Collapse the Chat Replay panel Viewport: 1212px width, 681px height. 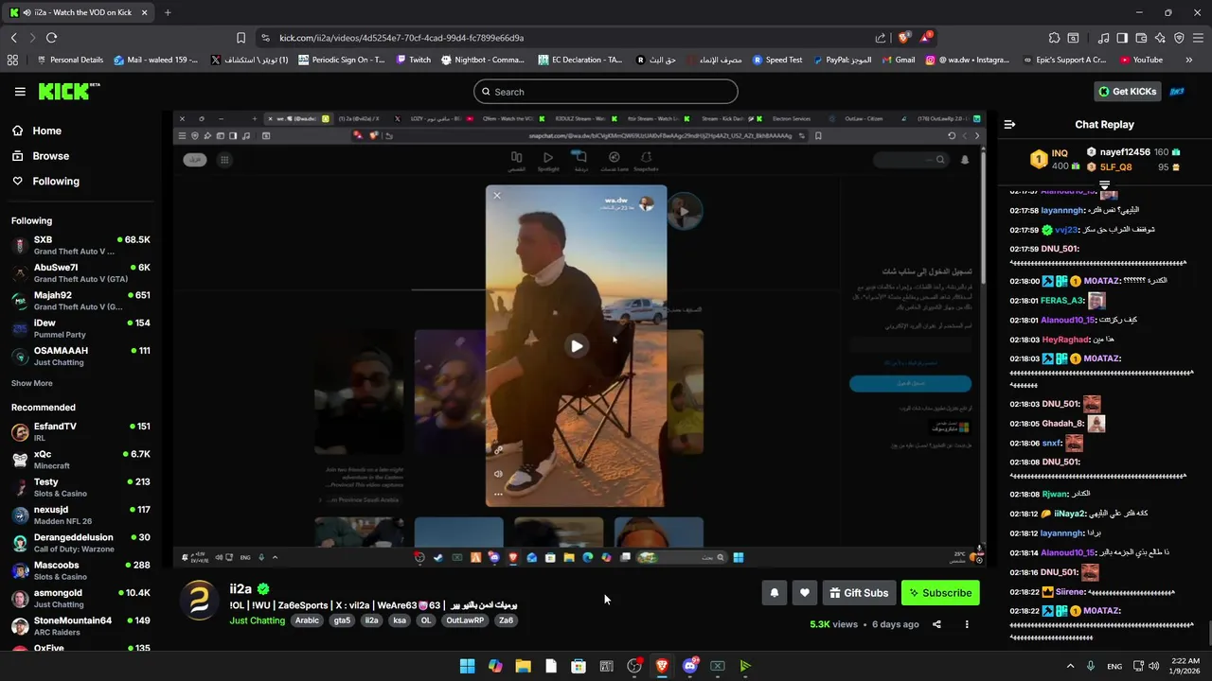tap(1009, 124)
